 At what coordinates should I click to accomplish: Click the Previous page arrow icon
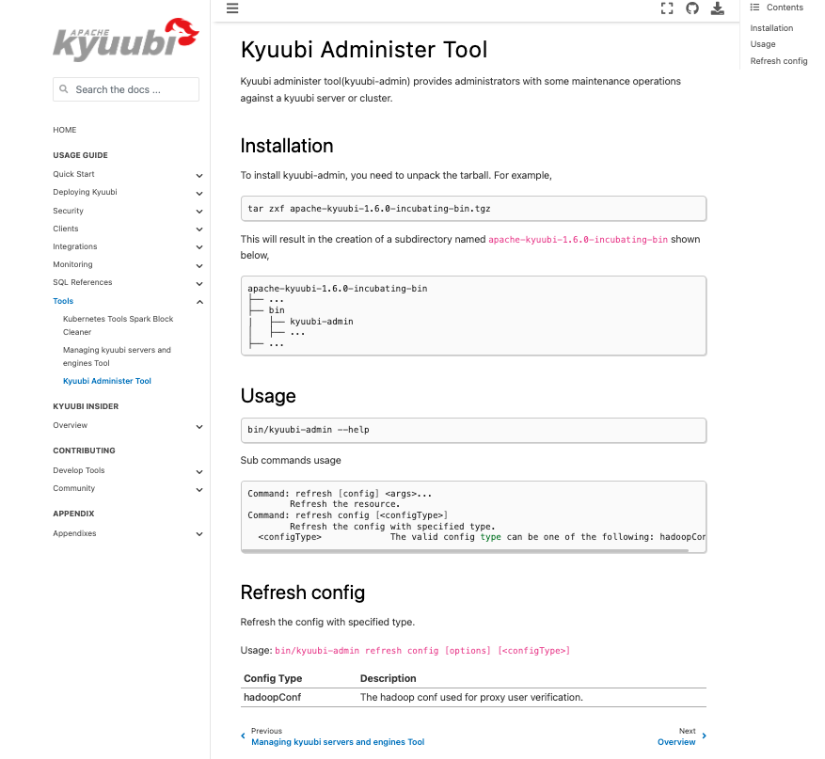coord(243,735)
